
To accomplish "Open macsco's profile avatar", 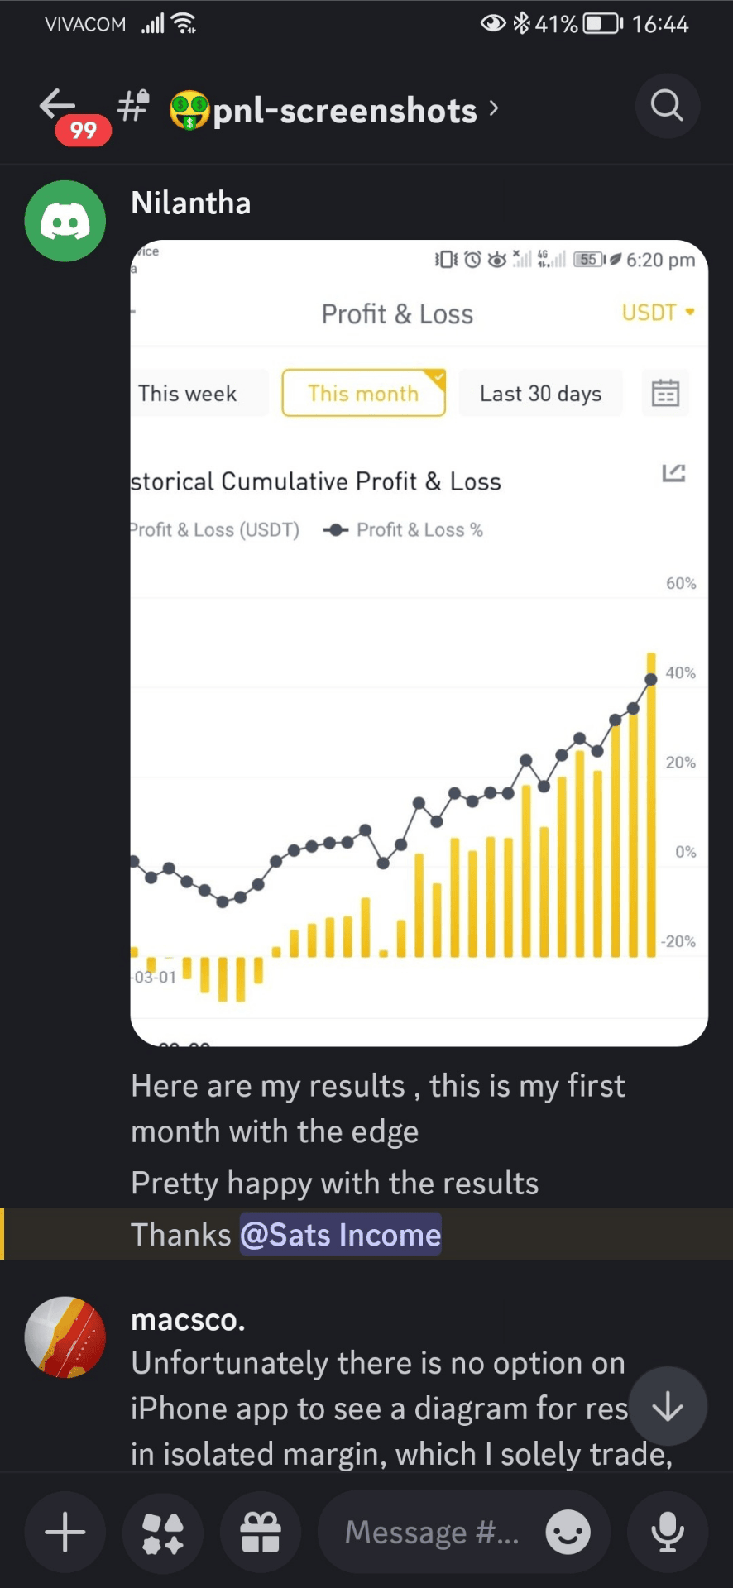I will pyautogui.click(x=65, y=1337).
